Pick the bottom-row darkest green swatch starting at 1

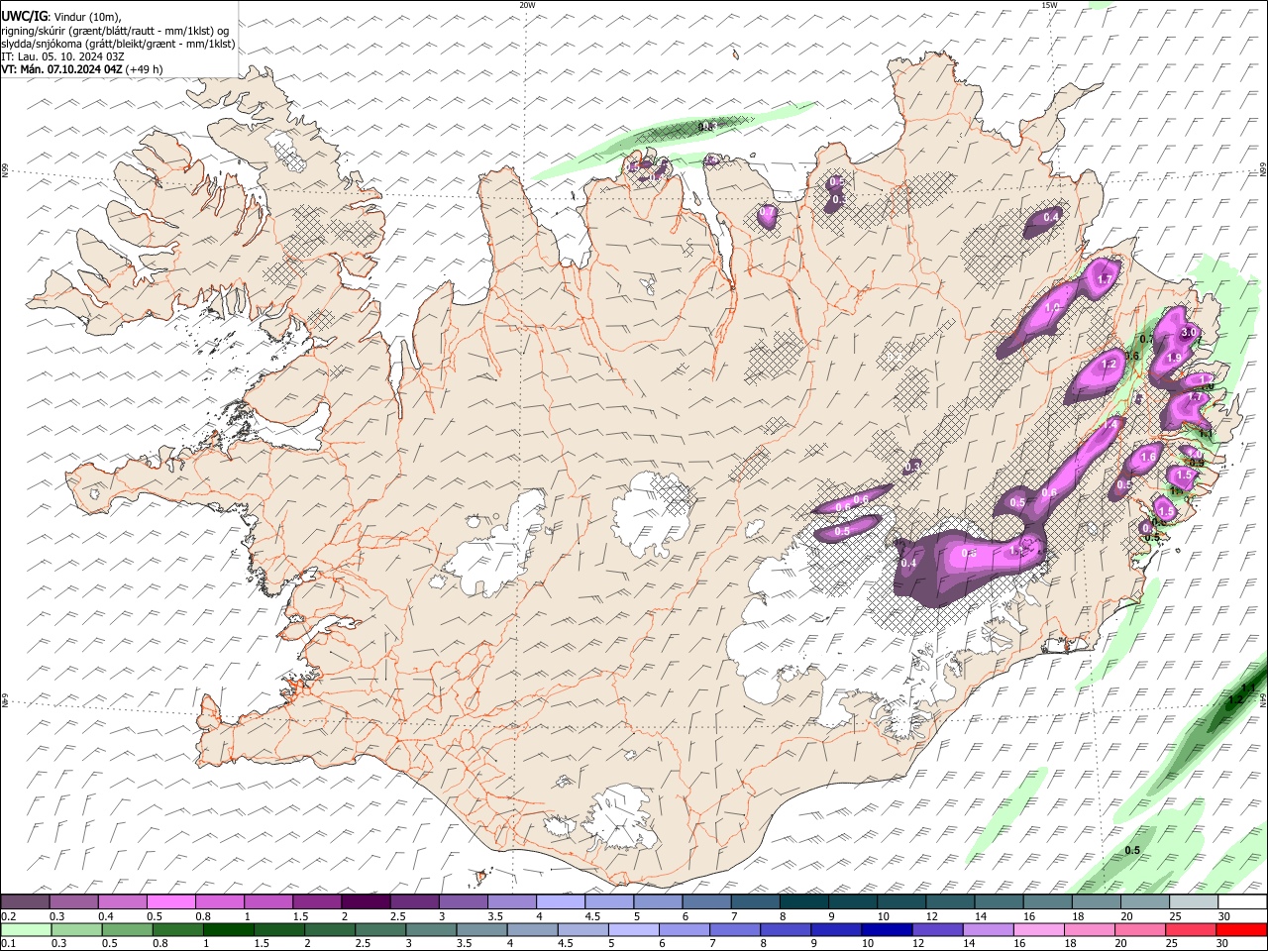(228, 929)
